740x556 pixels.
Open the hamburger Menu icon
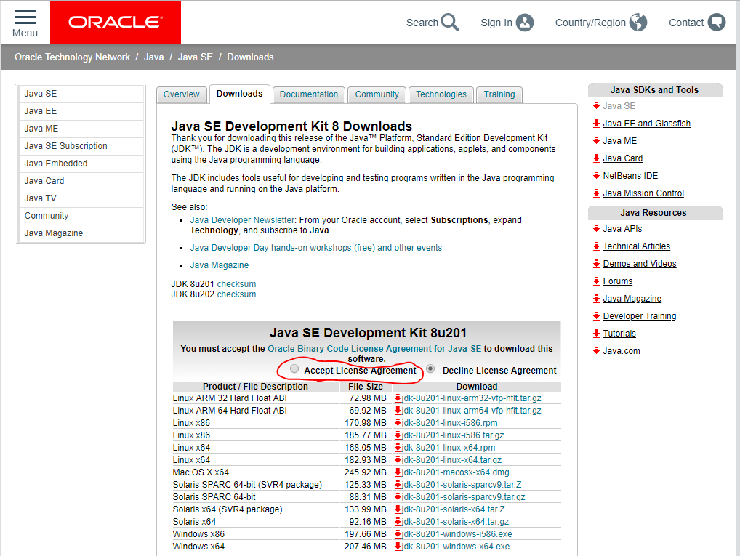[x=25, y=17]
